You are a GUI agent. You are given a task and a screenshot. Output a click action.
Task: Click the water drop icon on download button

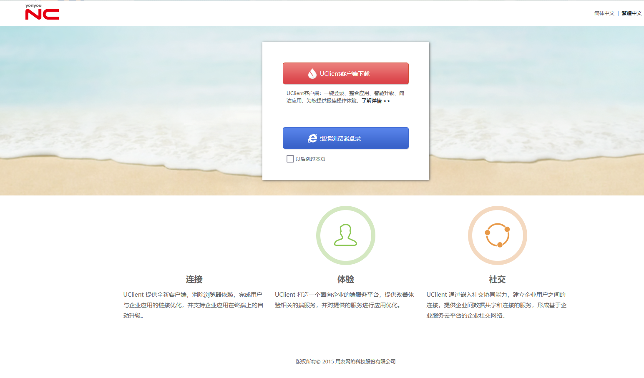(312, 74)
